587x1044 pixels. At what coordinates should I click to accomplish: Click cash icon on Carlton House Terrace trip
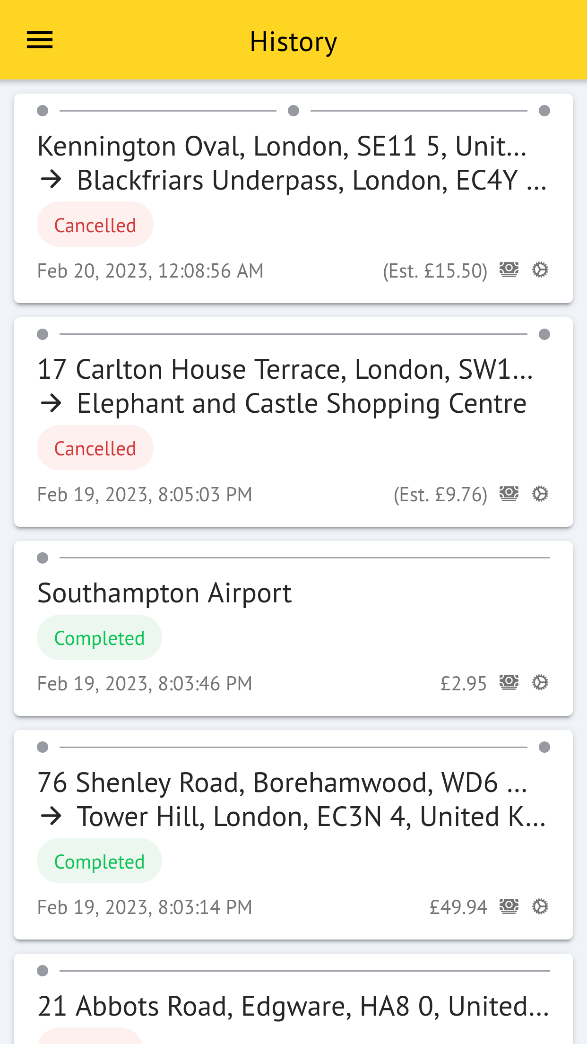pyautogui.click(x=509, y=494)
